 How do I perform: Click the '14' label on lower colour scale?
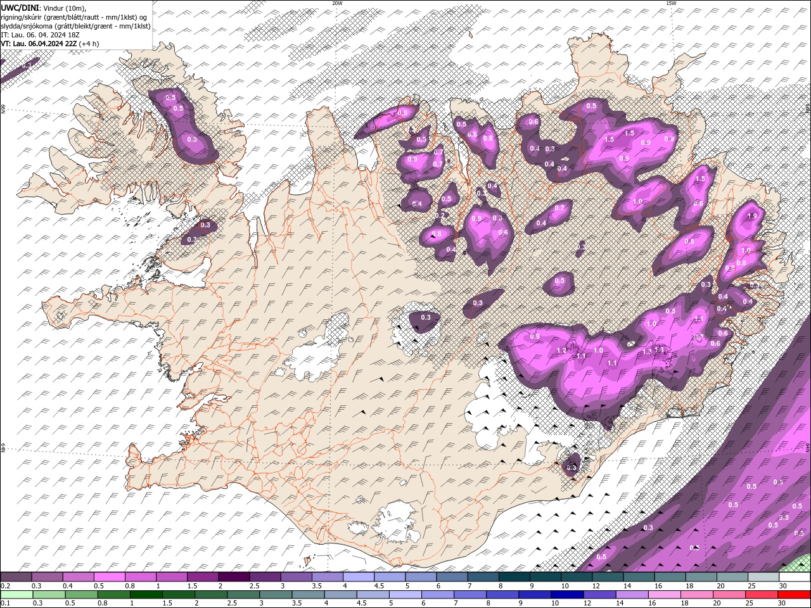[619, 604]
